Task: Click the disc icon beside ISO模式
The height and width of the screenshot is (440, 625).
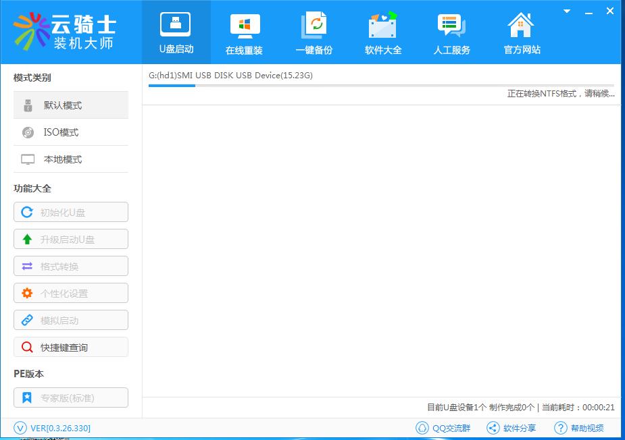Action: [x=28, y=132]
